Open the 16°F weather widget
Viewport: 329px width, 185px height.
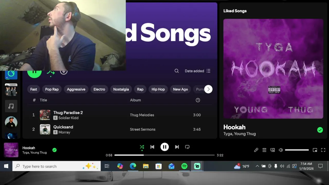pyautogui.click(x=242, y=166)
